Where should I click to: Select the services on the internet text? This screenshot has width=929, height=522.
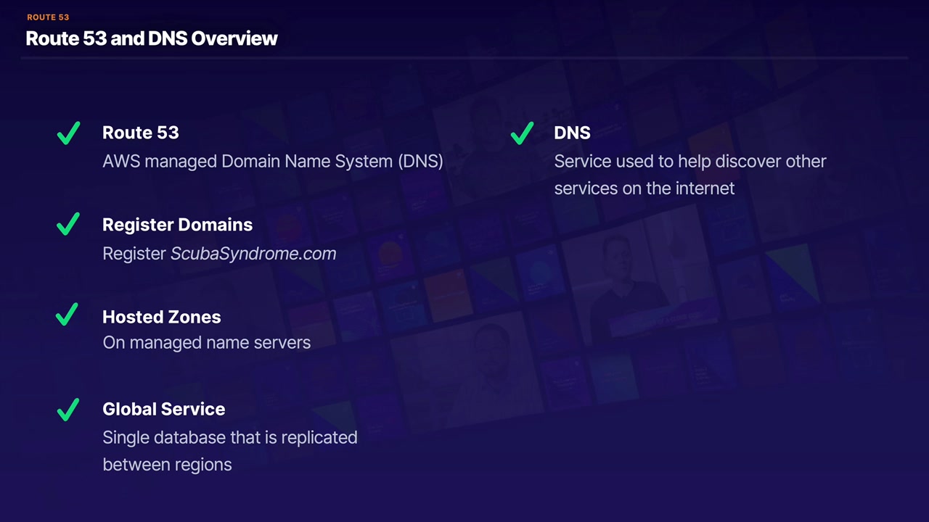tap(644, 188)
